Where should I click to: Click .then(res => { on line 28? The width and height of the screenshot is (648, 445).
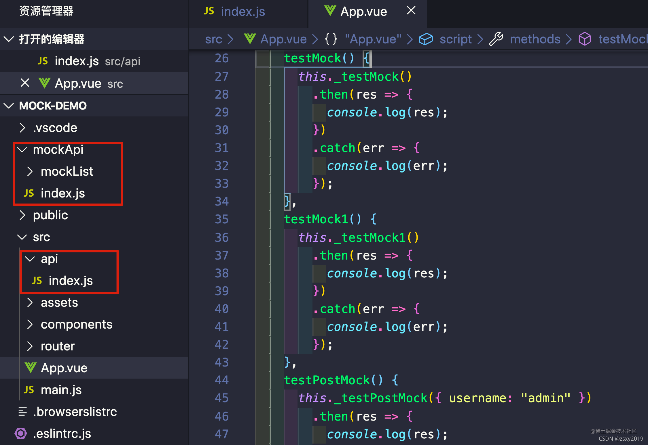[x=363, y=95]
